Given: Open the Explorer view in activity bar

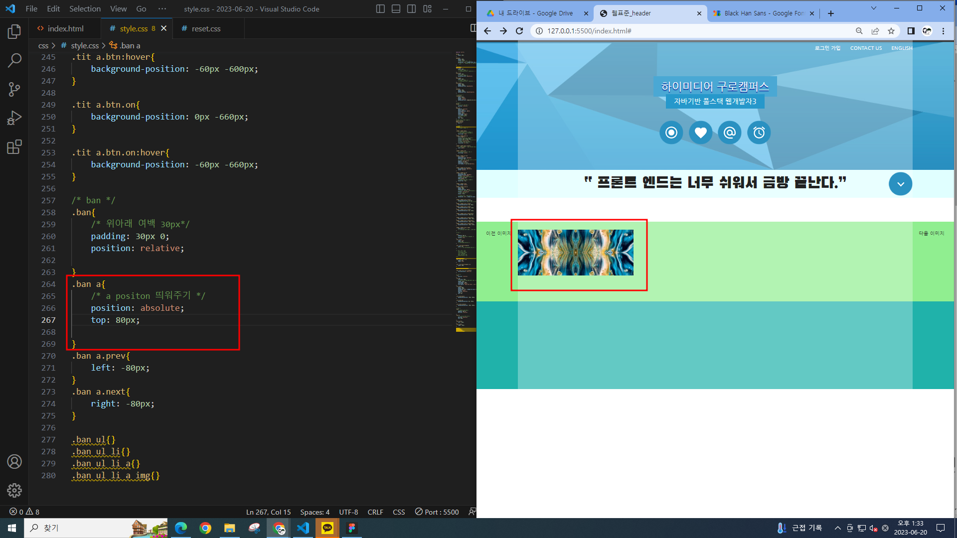Looking at the screenshot, I should click(14, 32).
